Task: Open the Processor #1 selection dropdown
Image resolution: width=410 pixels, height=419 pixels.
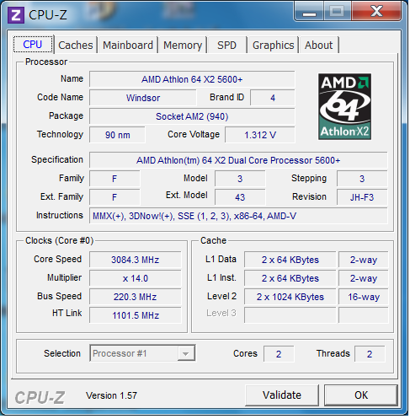Action: click(142, 353)
